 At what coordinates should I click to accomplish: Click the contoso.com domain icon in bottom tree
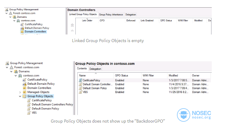20,76
